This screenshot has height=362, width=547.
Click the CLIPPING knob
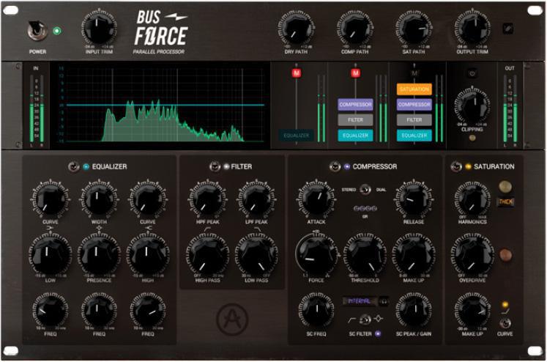(472, 106)
